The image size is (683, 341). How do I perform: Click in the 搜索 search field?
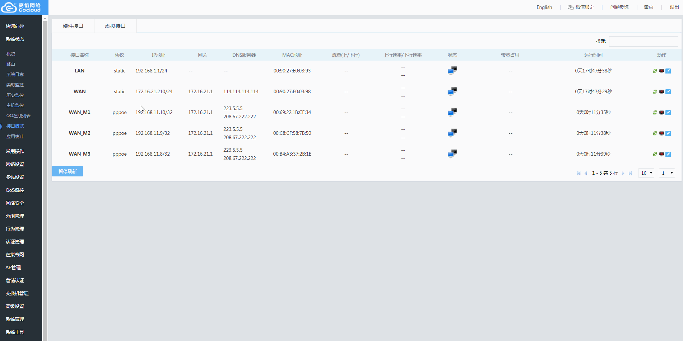point(643,41)
